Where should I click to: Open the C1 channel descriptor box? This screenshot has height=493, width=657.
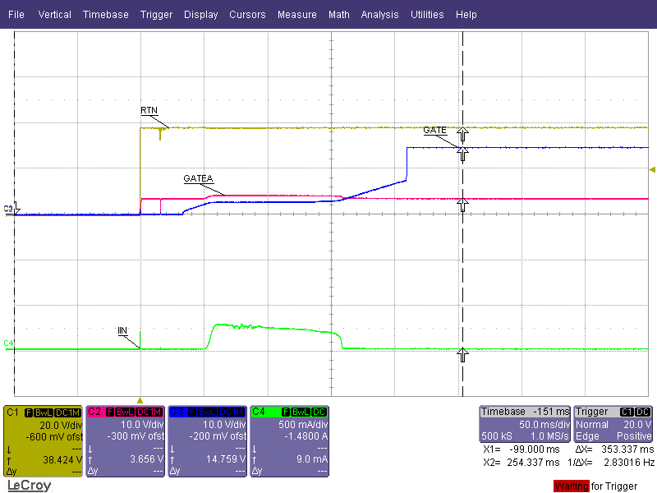coord(43,440)
